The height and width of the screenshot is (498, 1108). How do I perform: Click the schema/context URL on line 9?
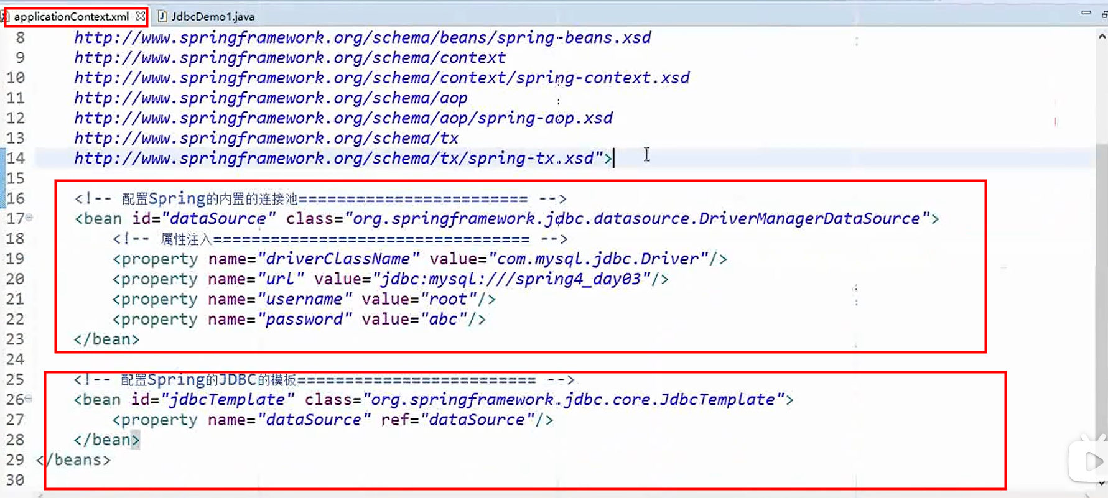click(x=290, y=58)
